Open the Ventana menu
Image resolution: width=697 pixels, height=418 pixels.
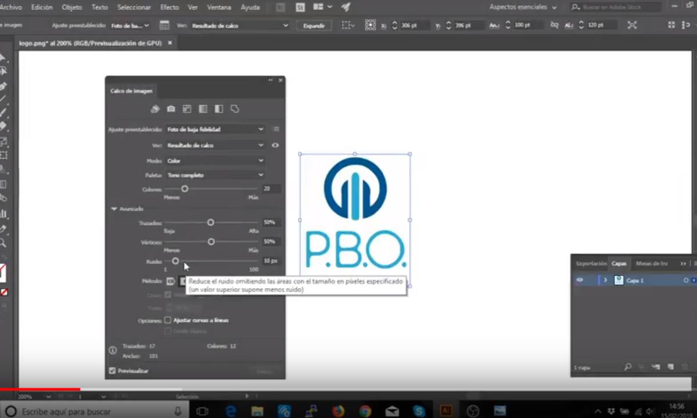point(219,8)
